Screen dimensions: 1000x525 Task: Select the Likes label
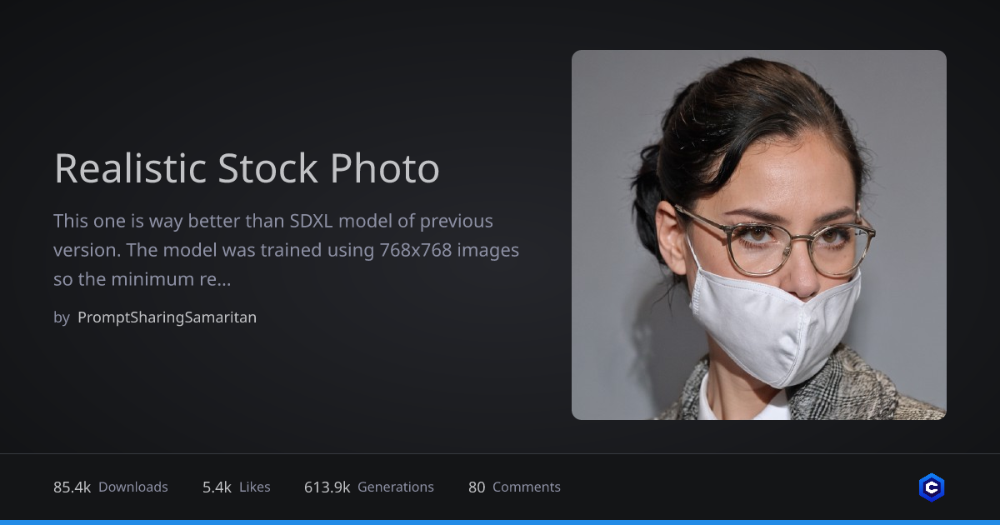coord(255,487)
